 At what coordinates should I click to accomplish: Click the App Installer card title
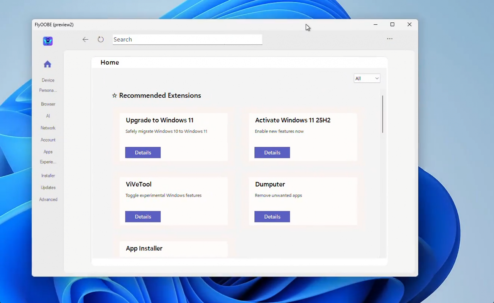tap(144, 249)
